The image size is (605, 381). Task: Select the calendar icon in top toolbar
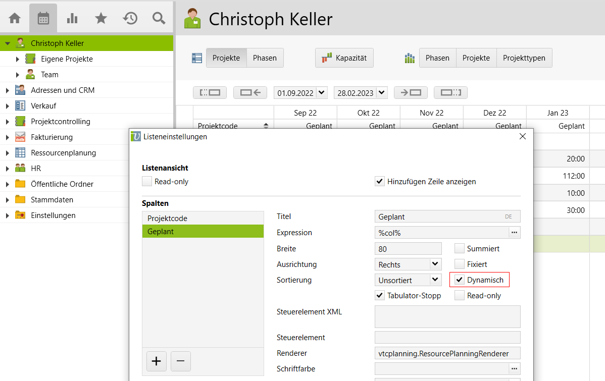(43, 19)
